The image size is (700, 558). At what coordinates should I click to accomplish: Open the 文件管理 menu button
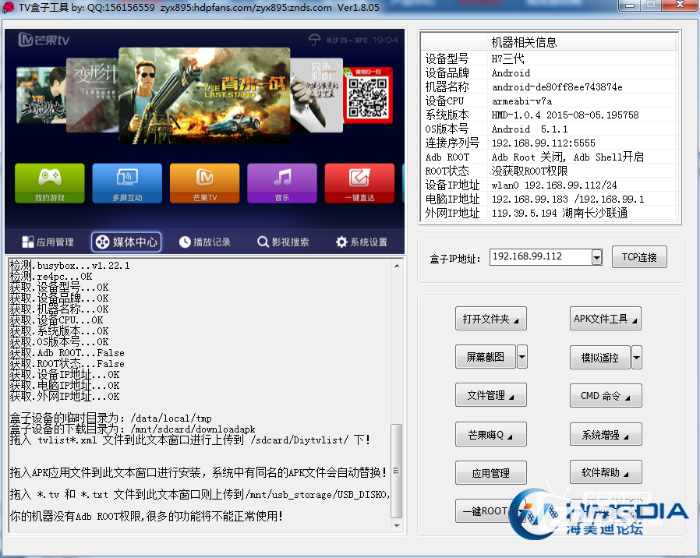click(490, 395)
